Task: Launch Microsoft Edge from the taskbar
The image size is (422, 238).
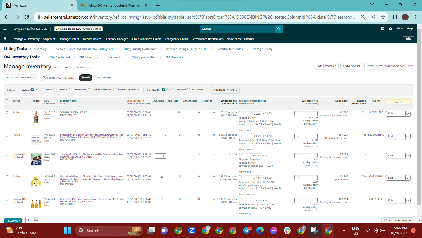Action: point(260,231)
